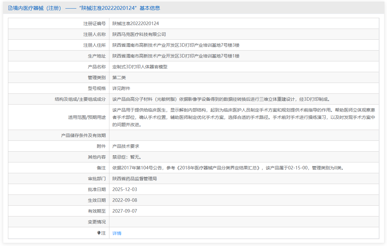387x246 pixels.
Task: Click the 备注 label
Action: [101, 168]
